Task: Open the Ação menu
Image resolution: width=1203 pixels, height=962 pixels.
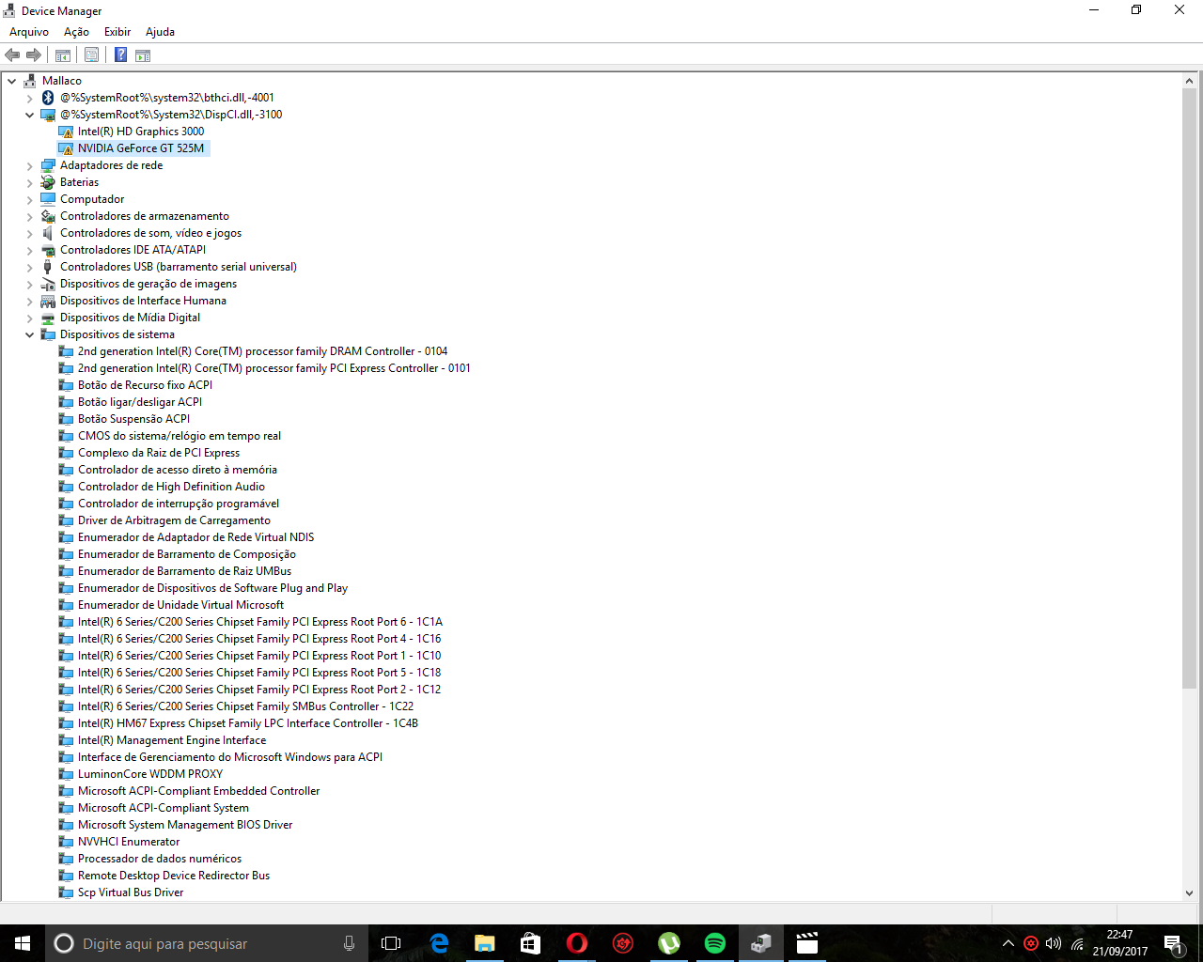Action: [77, 32]
